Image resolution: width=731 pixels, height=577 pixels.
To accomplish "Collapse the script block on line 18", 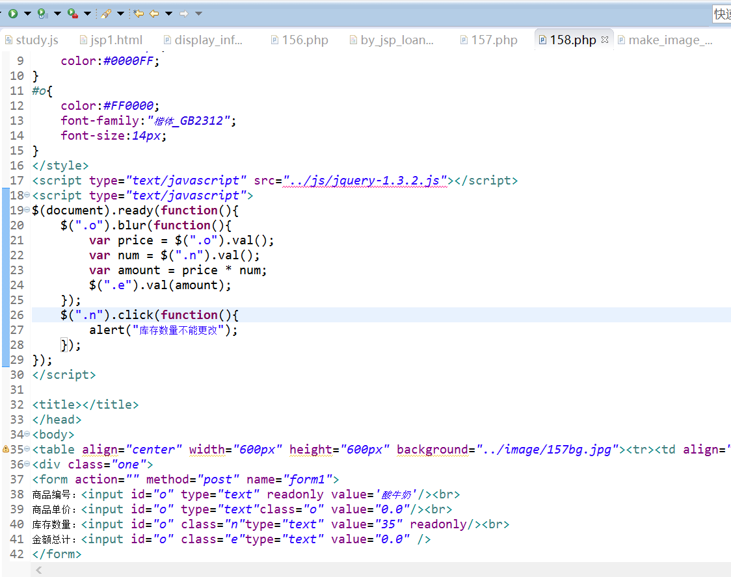I will [27, 195].
